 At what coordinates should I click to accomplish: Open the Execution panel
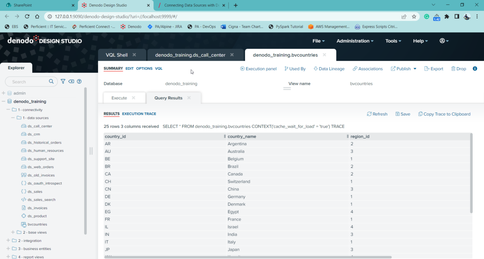pos(258,69)
